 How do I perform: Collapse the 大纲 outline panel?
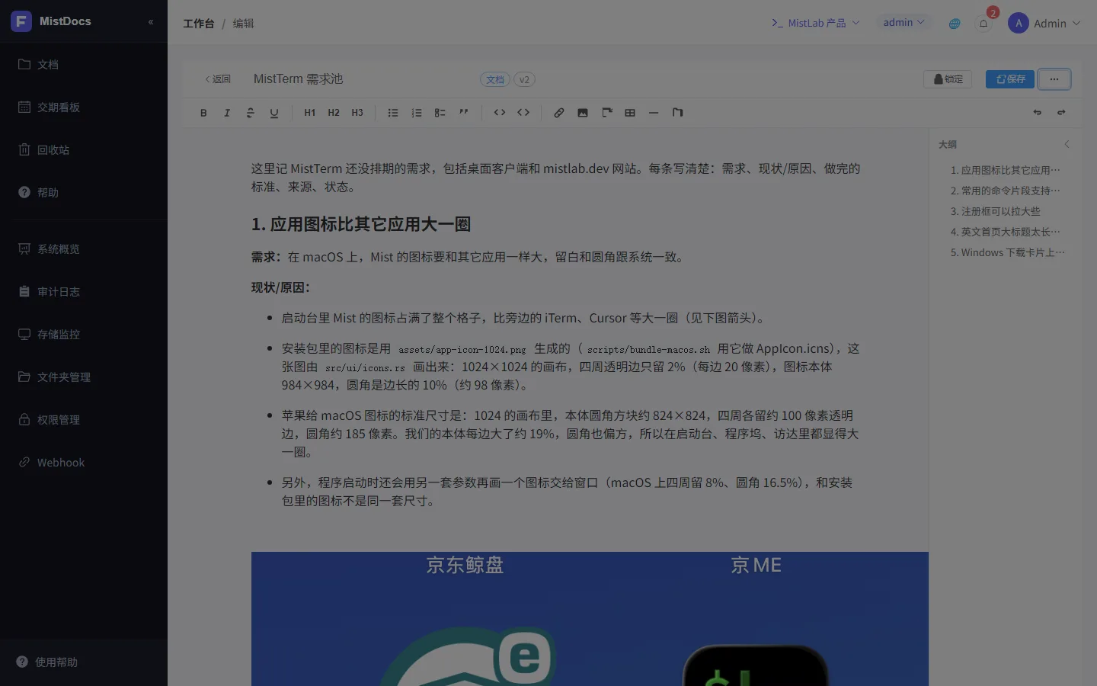(x=1067, y=144)
